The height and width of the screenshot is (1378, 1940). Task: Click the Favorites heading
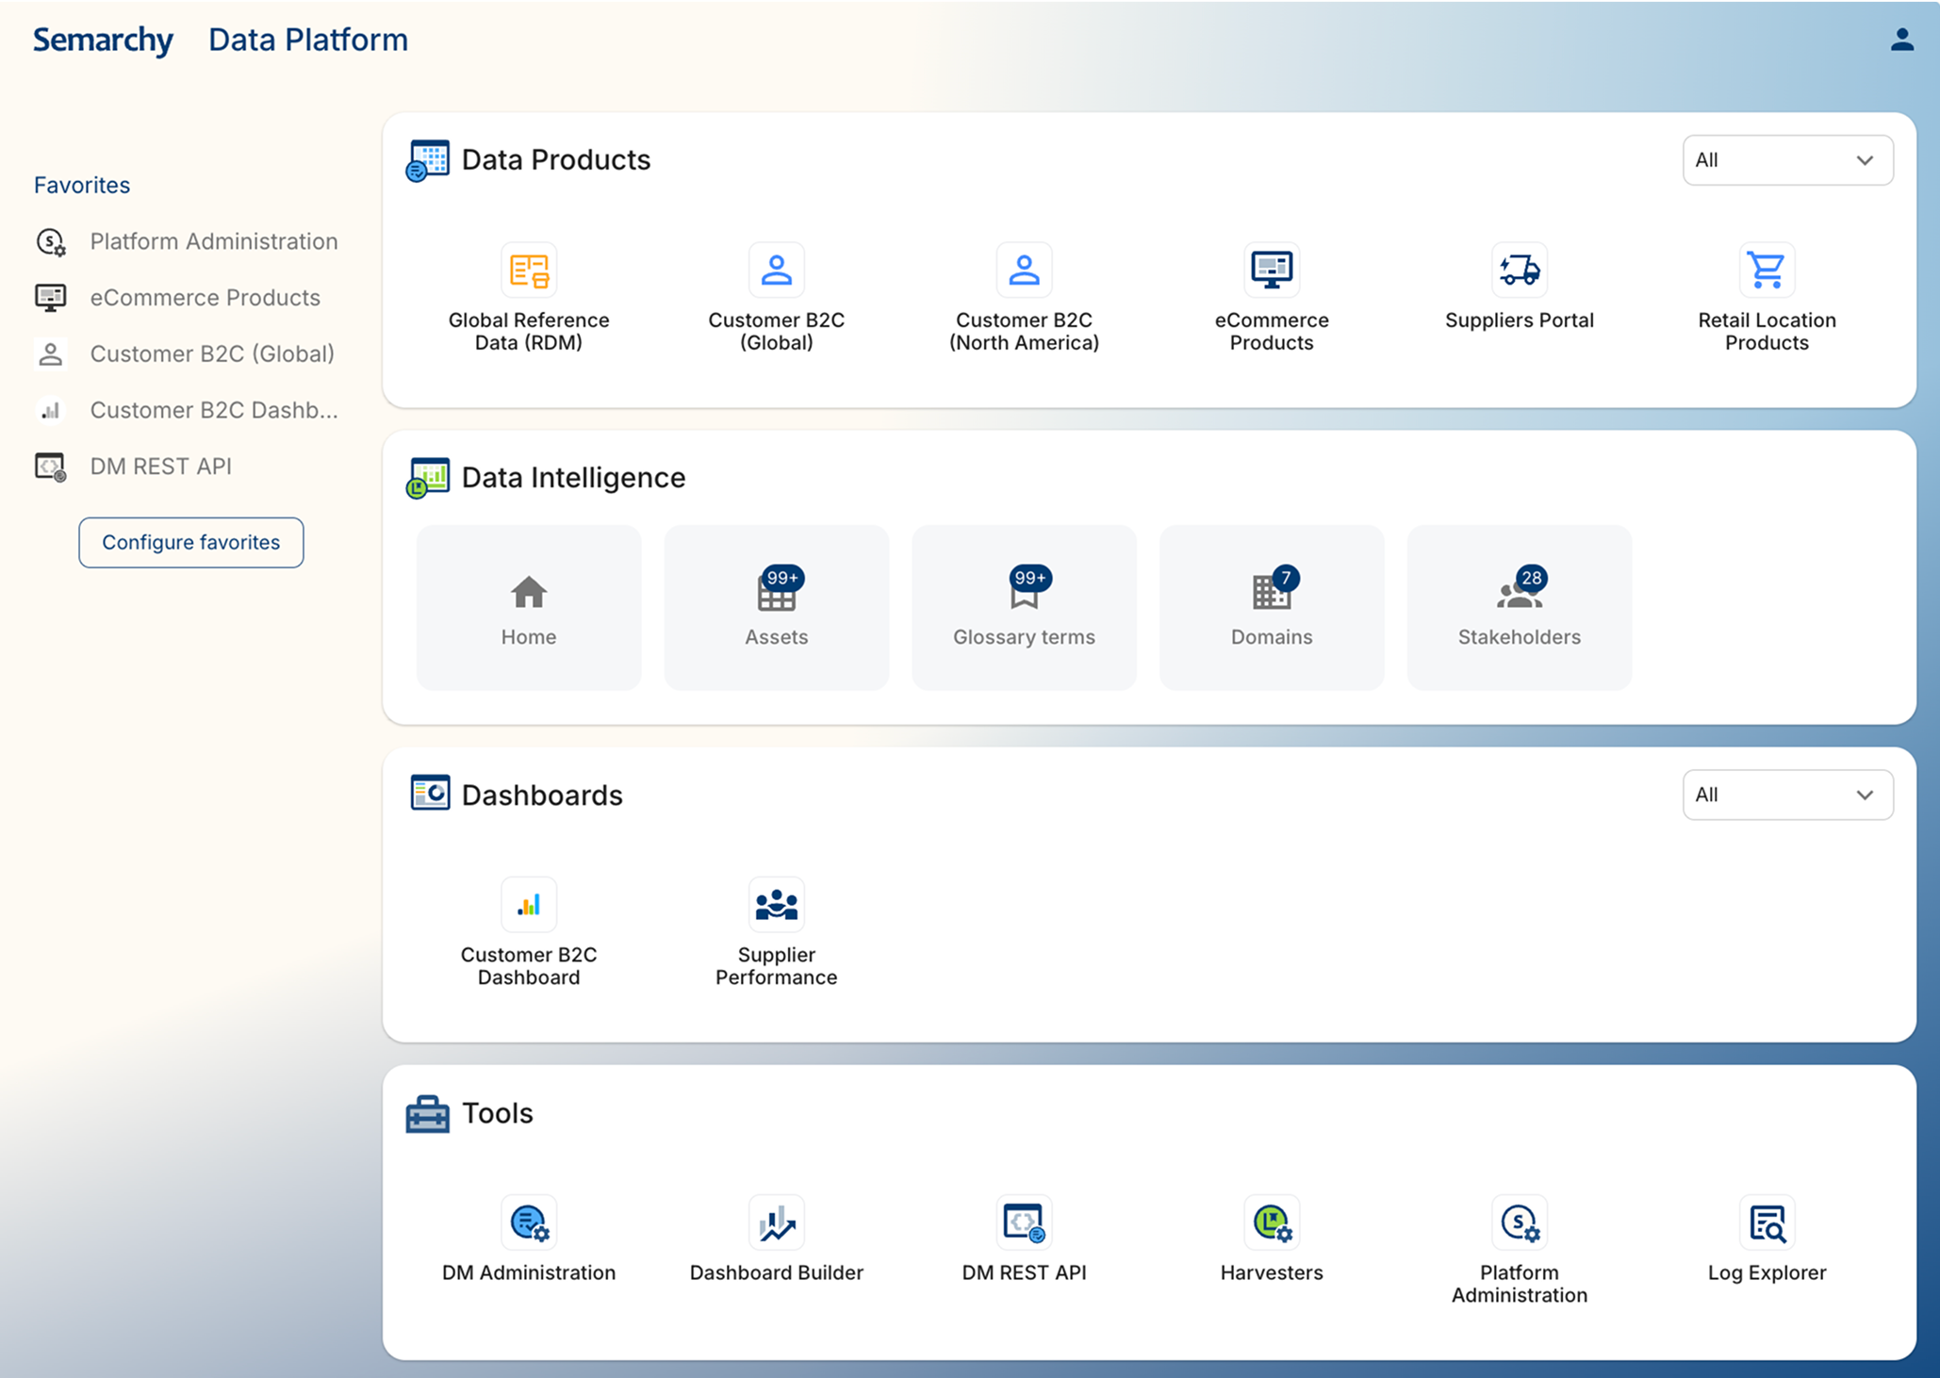point(82,185)
